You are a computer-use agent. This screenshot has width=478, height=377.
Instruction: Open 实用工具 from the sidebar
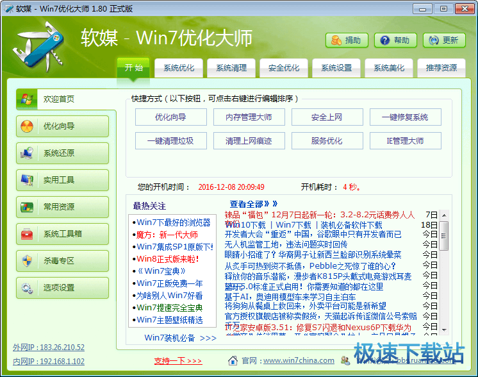pos(63,180)
